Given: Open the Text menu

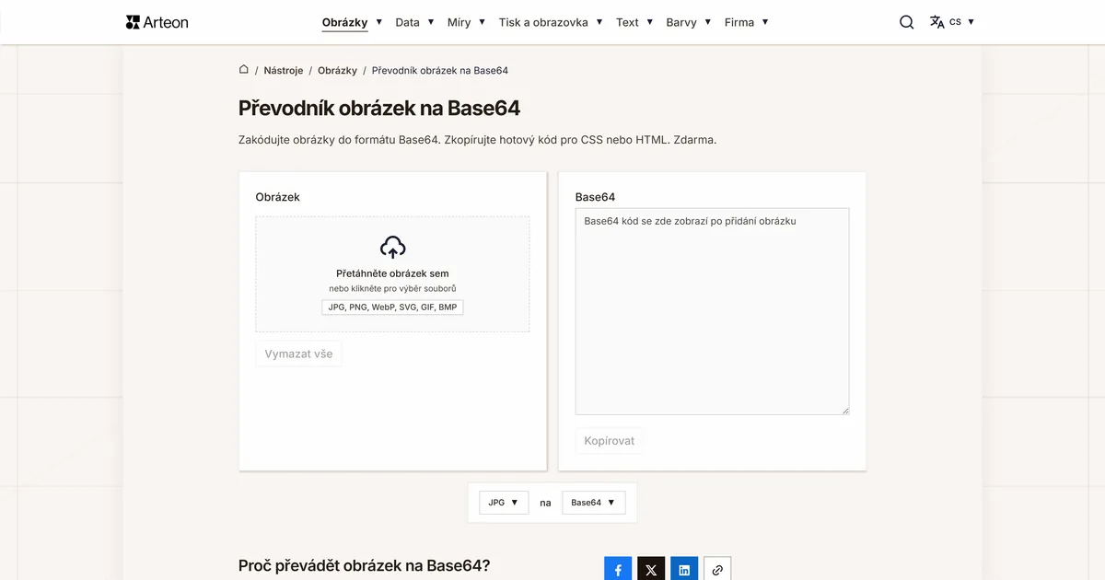Looking at the screenshot, I should 627,22.
